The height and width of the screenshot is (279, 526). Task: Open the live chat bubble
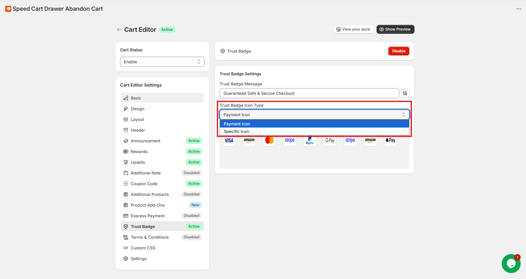coord(511,264)
